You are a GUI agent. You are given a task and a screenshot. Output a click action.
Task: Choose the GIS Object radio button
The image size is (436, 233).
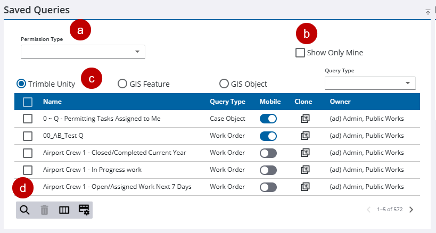tap(224, 84)
